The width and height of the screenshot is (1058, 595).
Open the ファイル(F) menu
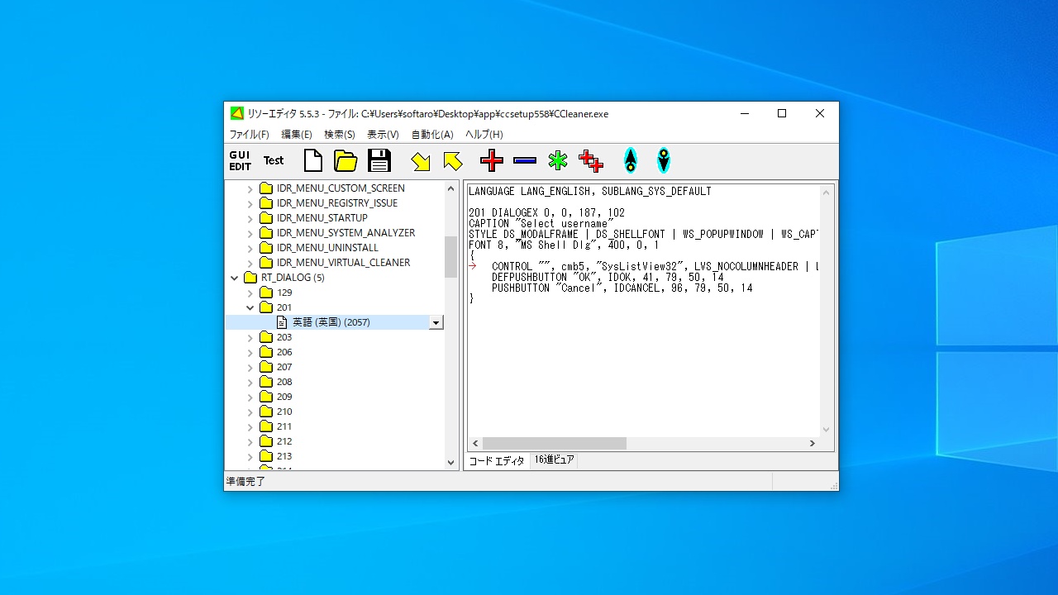coord(249,135)
